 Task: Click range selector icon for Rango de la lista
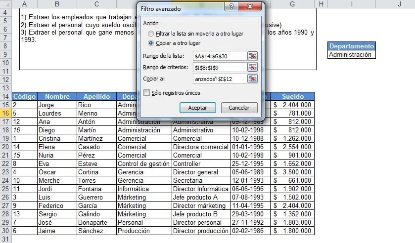tap(253, 56)
